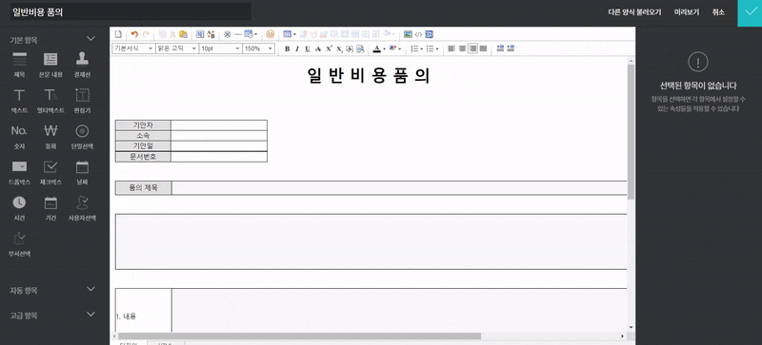Click the 품의 제목 value cell
Image resolution: width=762 pixels, height=345 pixels.
coord(399,188)
